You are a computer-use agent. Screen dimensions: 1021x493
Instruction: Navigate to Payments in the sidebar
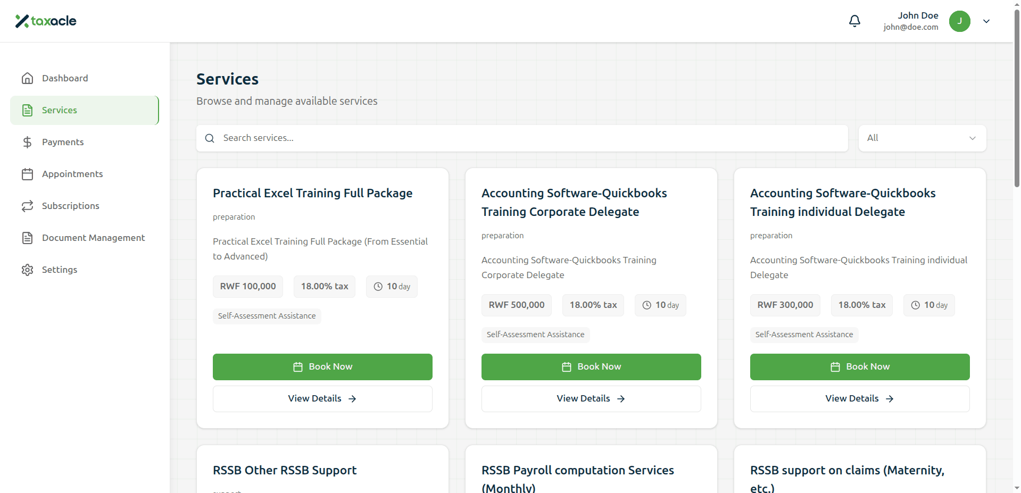pos(62,142)
